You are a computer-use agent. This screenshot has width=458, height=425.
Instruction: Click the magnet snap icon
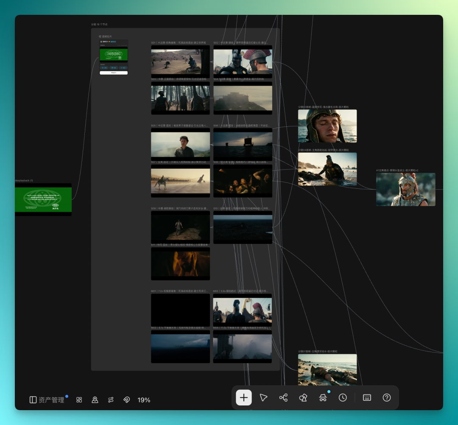126,400
